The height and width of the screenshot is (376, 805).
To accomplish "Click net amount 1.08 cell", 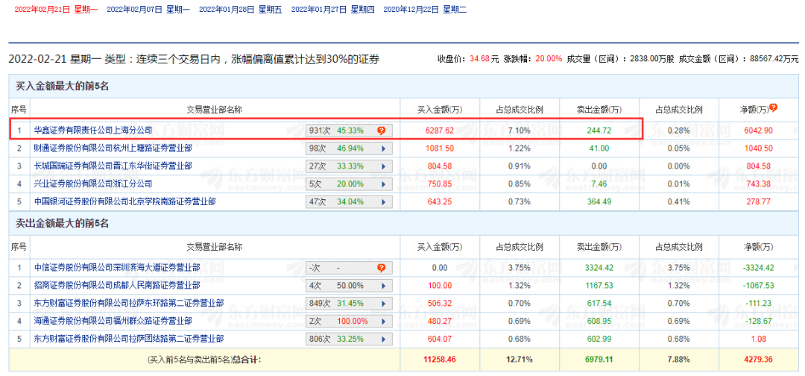I will point(758,339).
